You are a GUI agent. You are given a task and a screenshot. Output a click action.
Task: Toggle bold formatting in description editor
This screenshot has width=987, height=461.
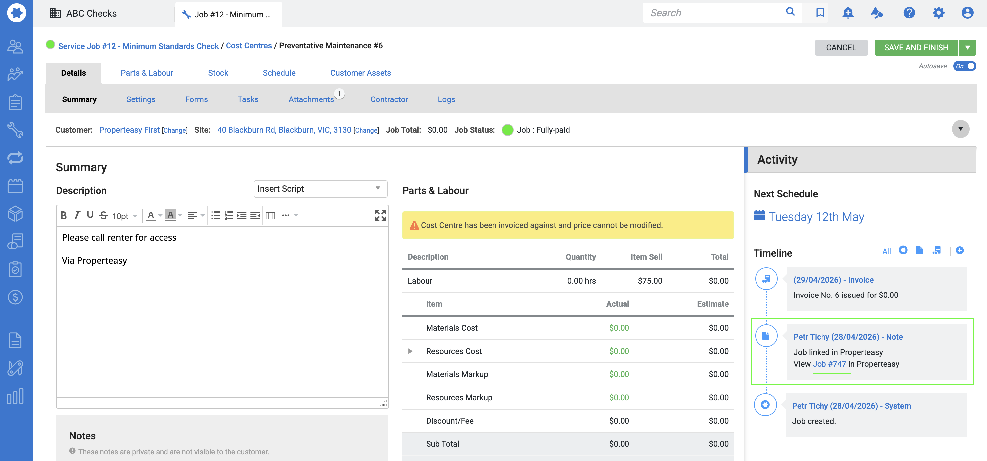64,216
